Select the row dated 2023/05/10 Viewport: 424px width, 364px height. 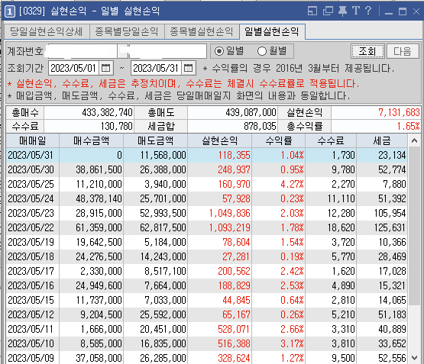pyautogui.click(x=207, y=343)
